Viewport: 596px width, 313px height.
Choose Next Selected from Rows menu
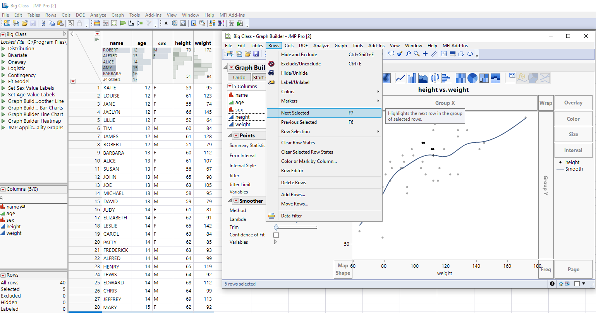coord(295,113)
